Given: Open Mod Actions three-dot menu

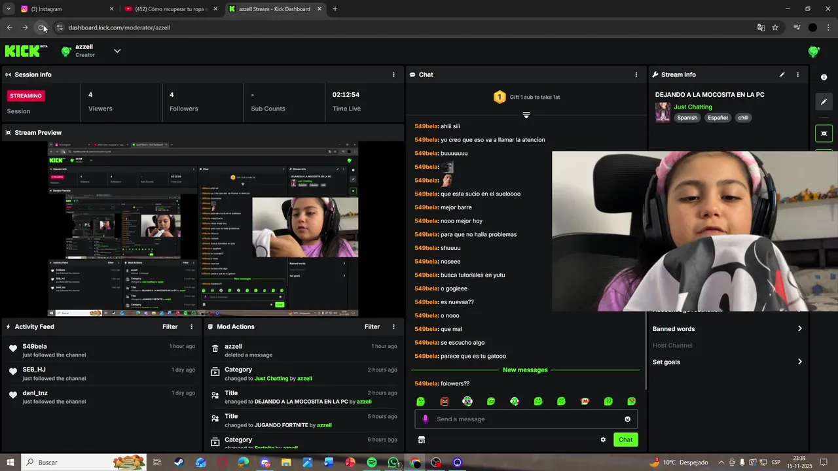Looking at the screenshot, I should (x=393, y=326).
